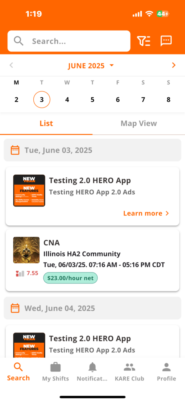The height and width of the screenshot is (402, 185).
Task: Select the List tab
Action: point(46,123)
